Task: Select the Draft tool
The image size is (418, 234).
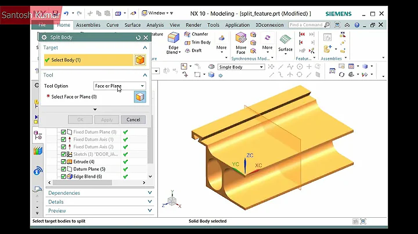Action: pyautogui.click(x=193, y=50)
